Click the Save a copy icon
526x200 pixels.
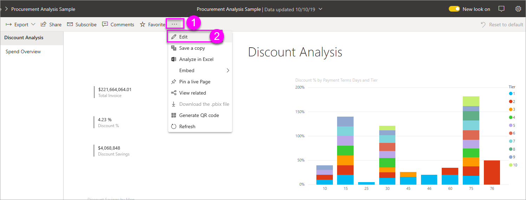click(x=174, y=48)
